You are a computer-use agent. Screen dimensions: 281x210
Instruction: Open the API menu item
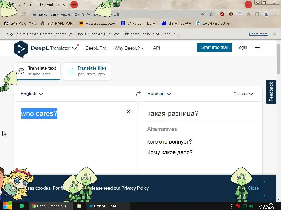(156, 48)
